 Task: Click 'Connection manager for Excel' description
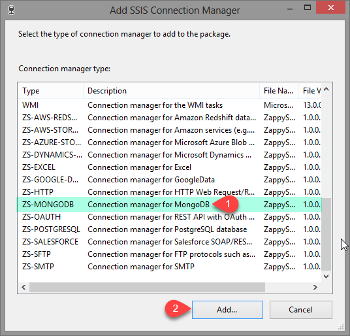pyautogui.click(x=140, y=167)
